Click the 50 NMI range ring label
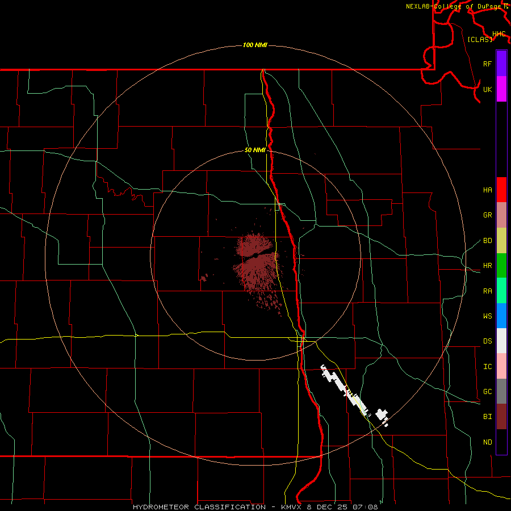The image size is (511, 511). tap(255, 150)
